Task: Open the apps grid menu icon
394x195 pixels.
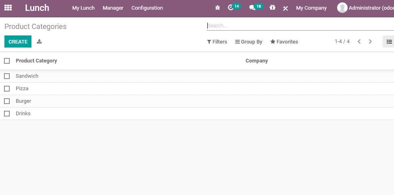Action: coord(8,8)
